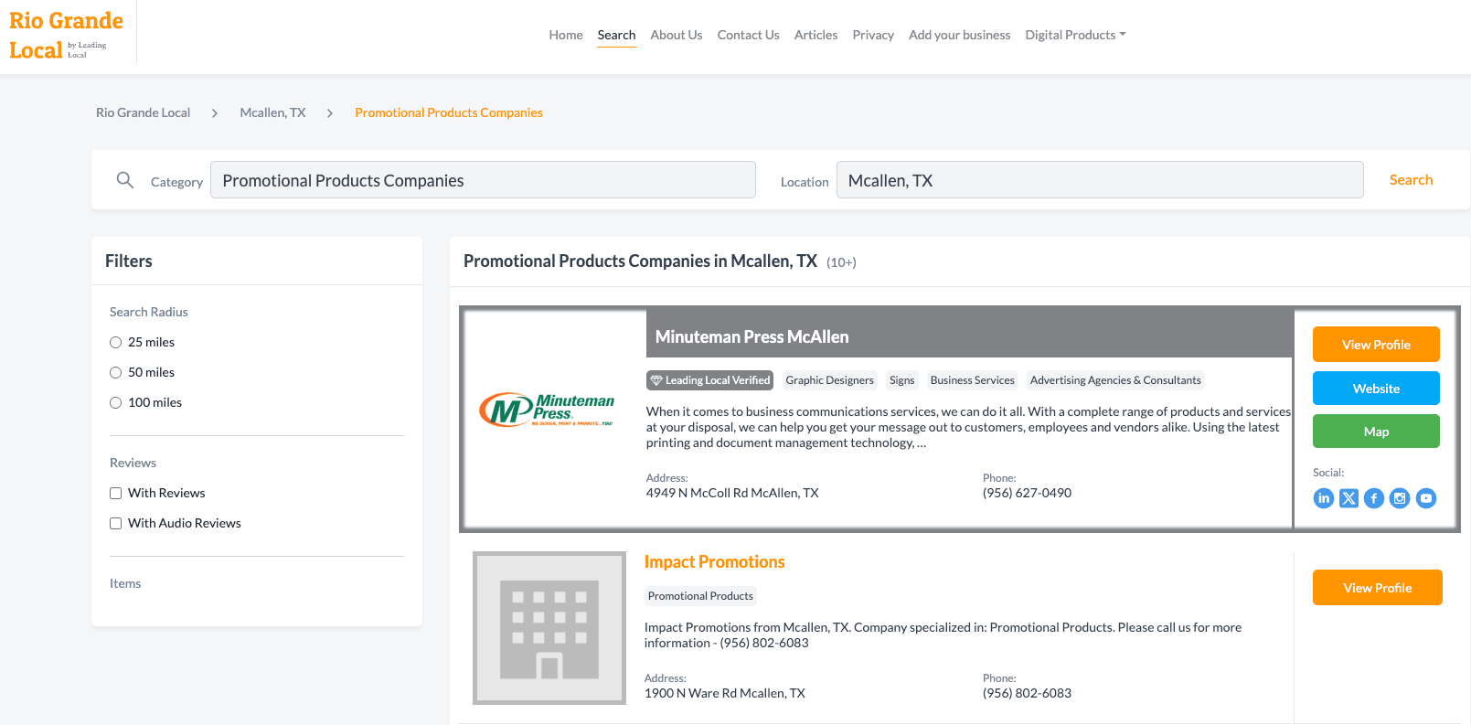The height and width of the screenshot is (725, 1471).
Task: Open Minuteman Press Instagram icon
Action: [1400, 498]
